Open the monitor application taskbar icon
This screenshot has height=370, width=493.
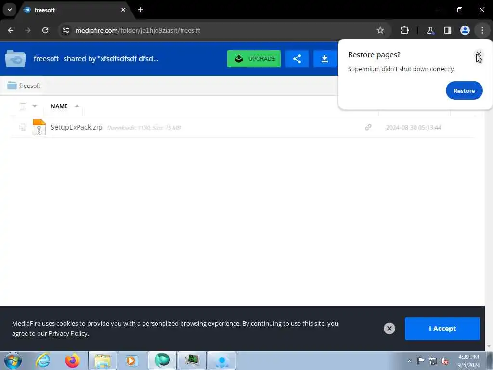[x=192, y=360]
